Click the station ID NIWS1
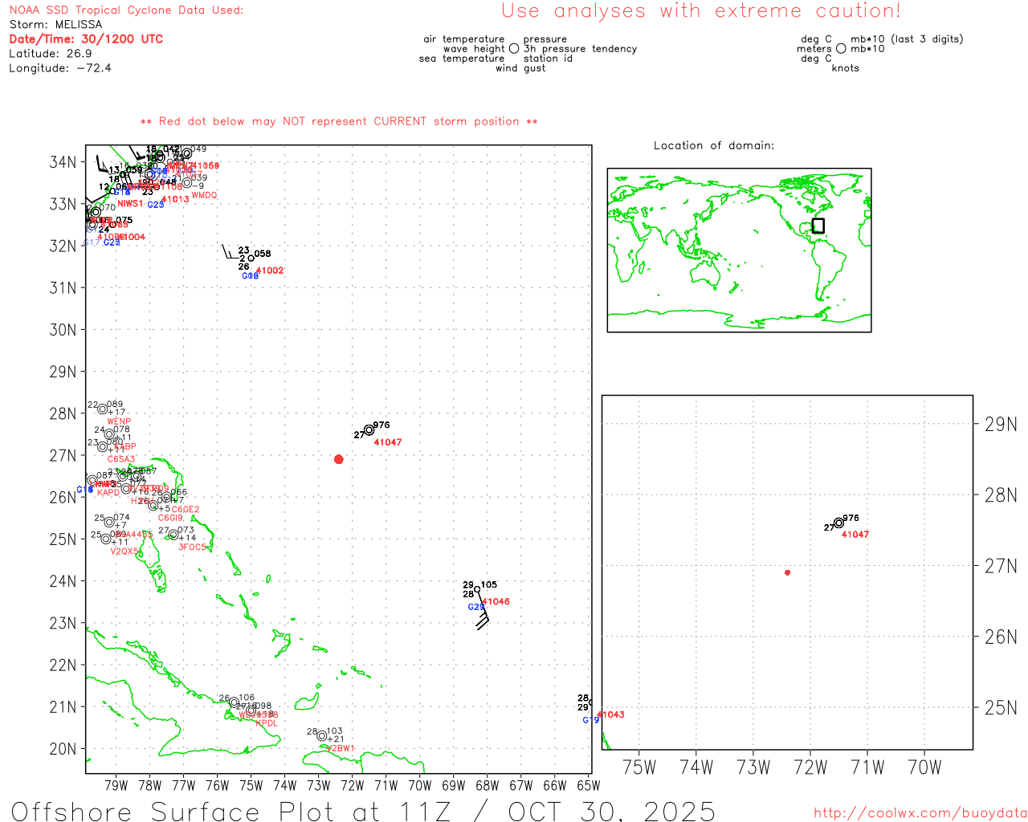The image size is (1028, 822). coord(130,204)
